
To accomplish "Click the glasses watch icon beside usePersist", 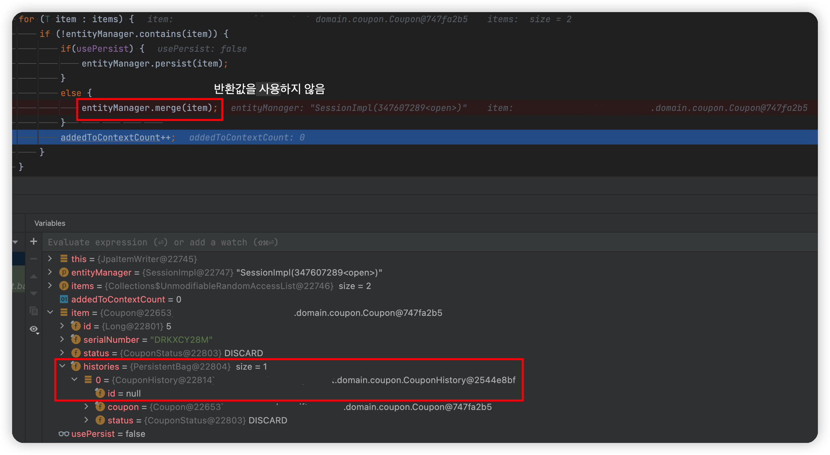I will coord(64,434).
